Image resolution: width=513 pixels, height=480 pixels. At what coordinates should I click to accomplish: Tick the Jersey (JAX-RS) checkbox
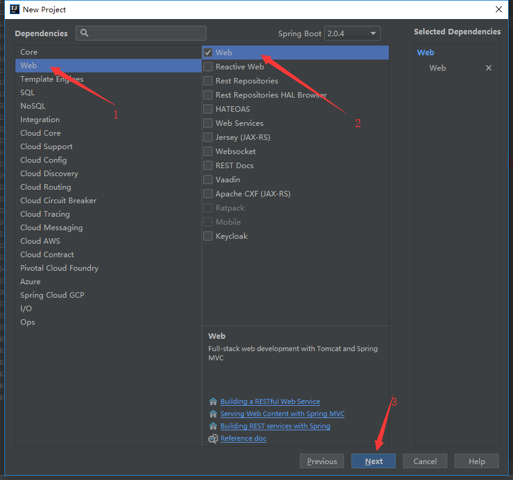tap(208, 137)
